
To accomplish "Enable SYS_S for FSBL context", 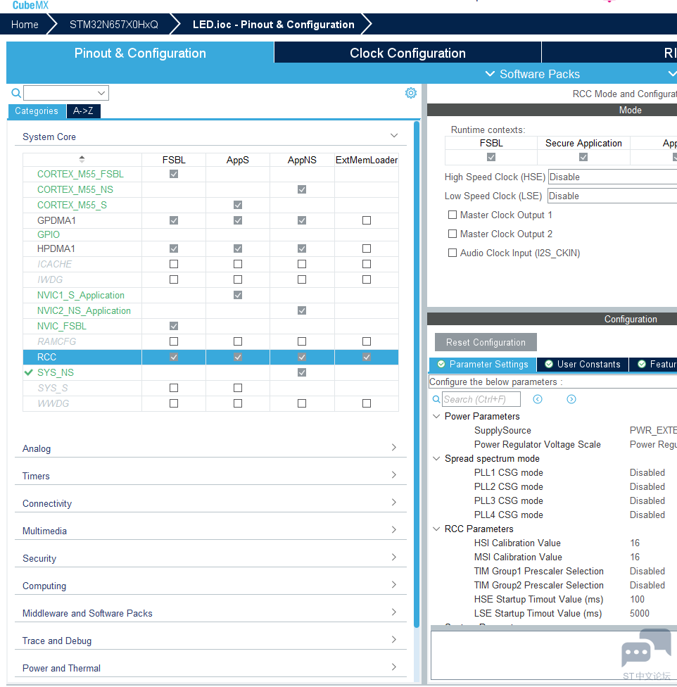I will 174,388.
